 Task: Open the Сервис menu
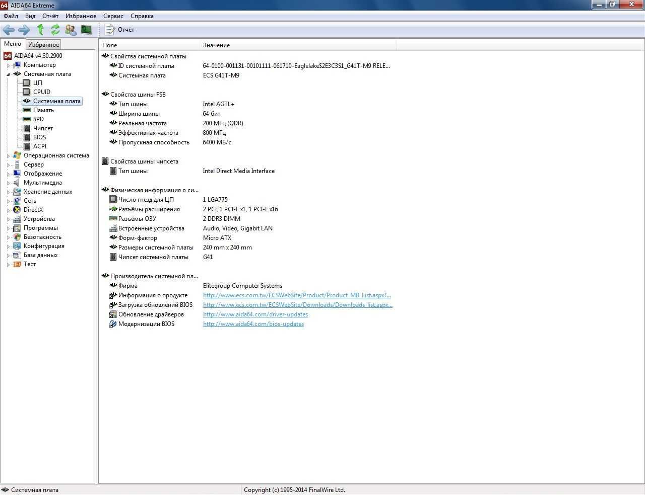(x=113, y=16)
